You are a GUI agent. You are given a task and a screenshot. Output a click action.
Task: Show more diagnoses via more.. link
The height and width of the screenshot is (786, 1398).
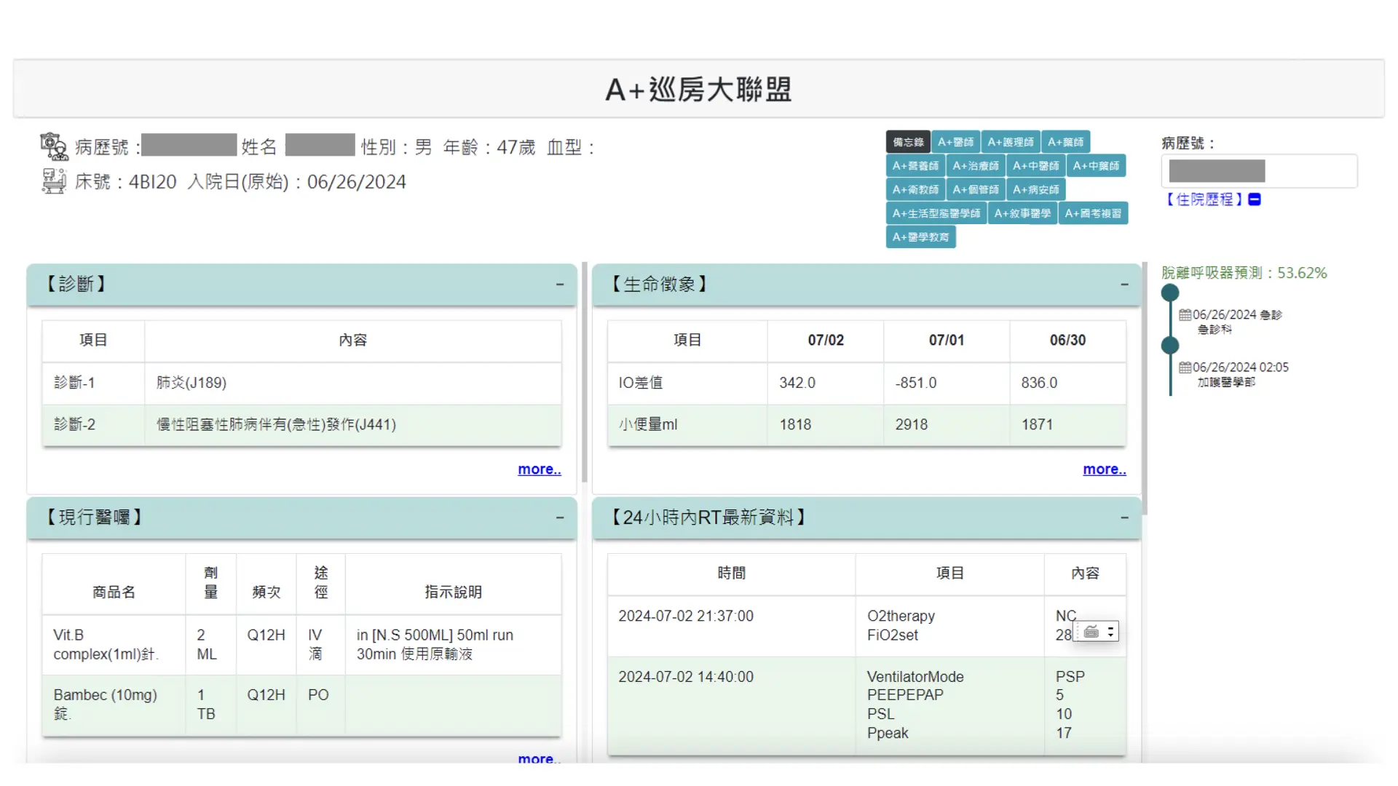540,469
